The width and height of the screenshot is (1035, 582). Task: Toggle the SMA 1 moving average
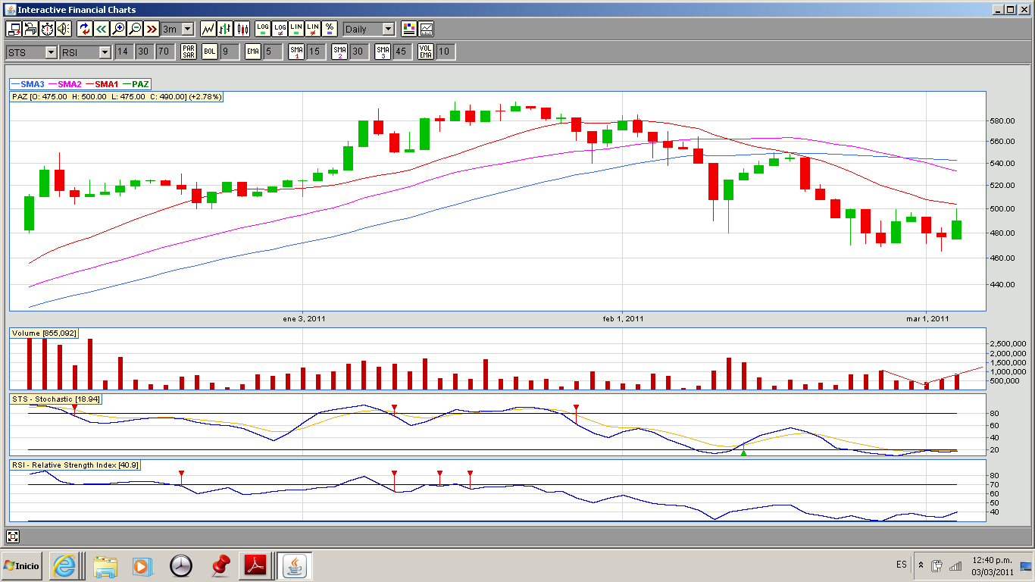click(297, 52)
